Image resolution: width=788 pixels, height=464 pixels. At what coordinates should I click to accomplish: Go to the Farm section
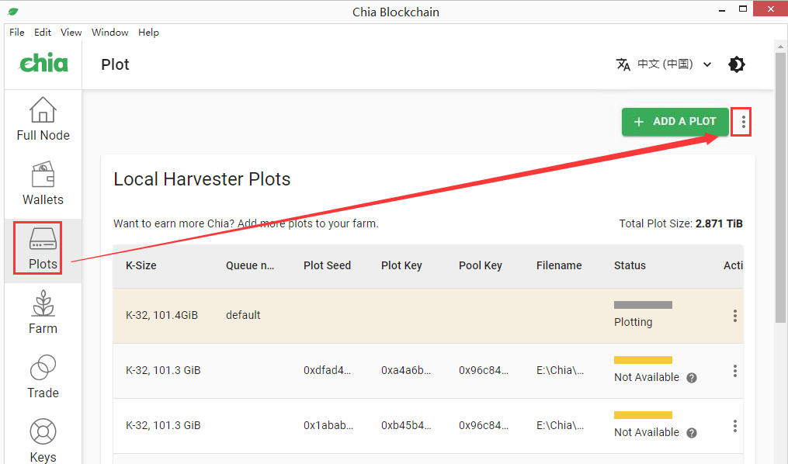tap(43, 312)
